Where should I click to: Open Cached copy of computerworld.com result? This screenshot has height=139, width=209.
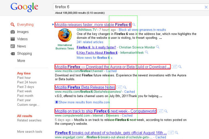click(x=127, y=116)
